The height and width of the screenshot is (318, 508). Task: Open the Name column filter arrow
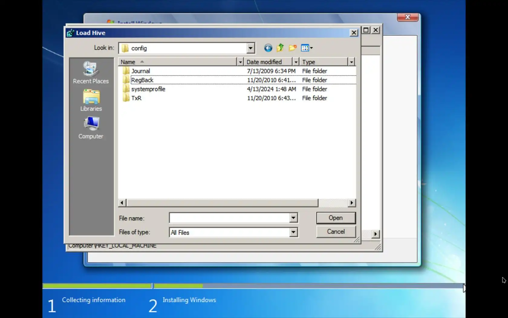[240, 62]
